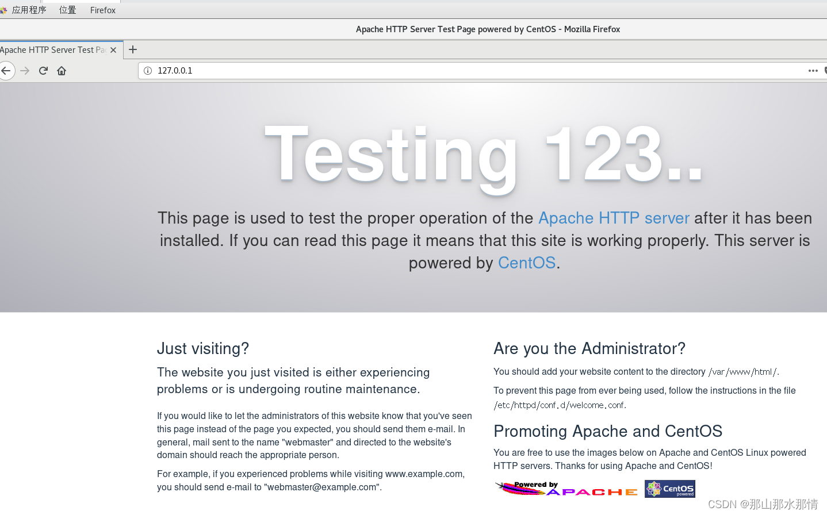Click the applications menu icon in top panel
Viewport: 827px width, 515px height.
[4, 10]
